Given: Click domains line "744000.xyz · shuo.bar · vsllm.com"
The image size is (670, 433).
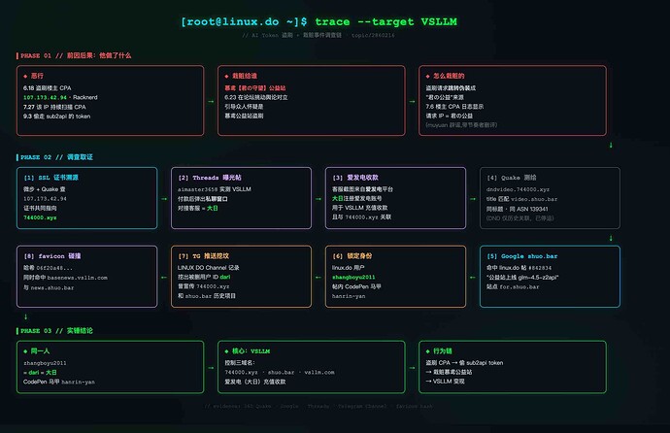Looking at the screenshot, I should point(280,373).
